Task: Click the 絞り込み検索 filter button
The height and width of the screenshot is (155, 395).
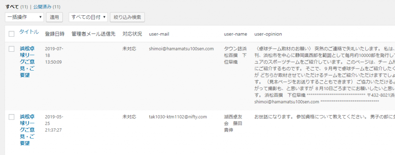Action: pyautogui.click(x=127, y=17)
